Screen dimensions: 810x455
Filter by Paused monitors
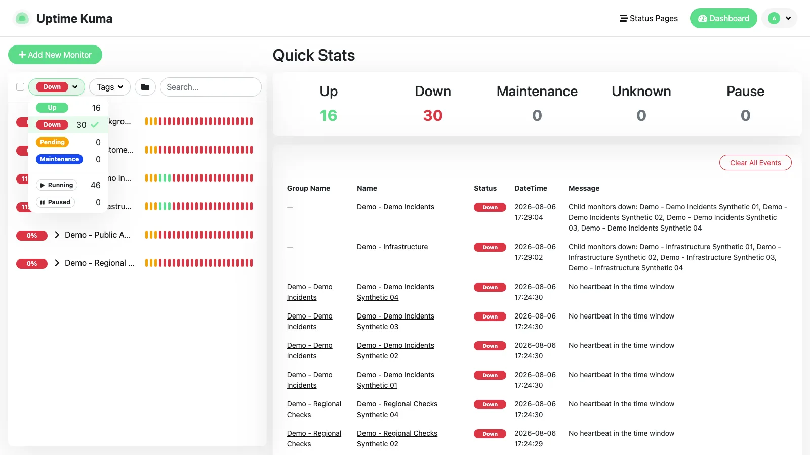click(68, 202)
